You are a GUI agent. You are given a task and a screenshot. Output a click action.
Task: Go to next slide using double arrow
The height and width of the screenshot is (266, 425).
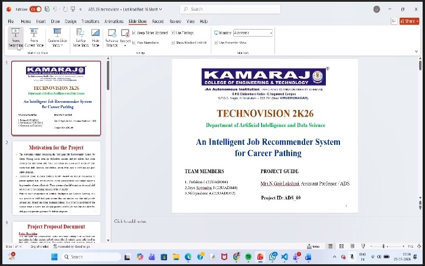point(420,207)
